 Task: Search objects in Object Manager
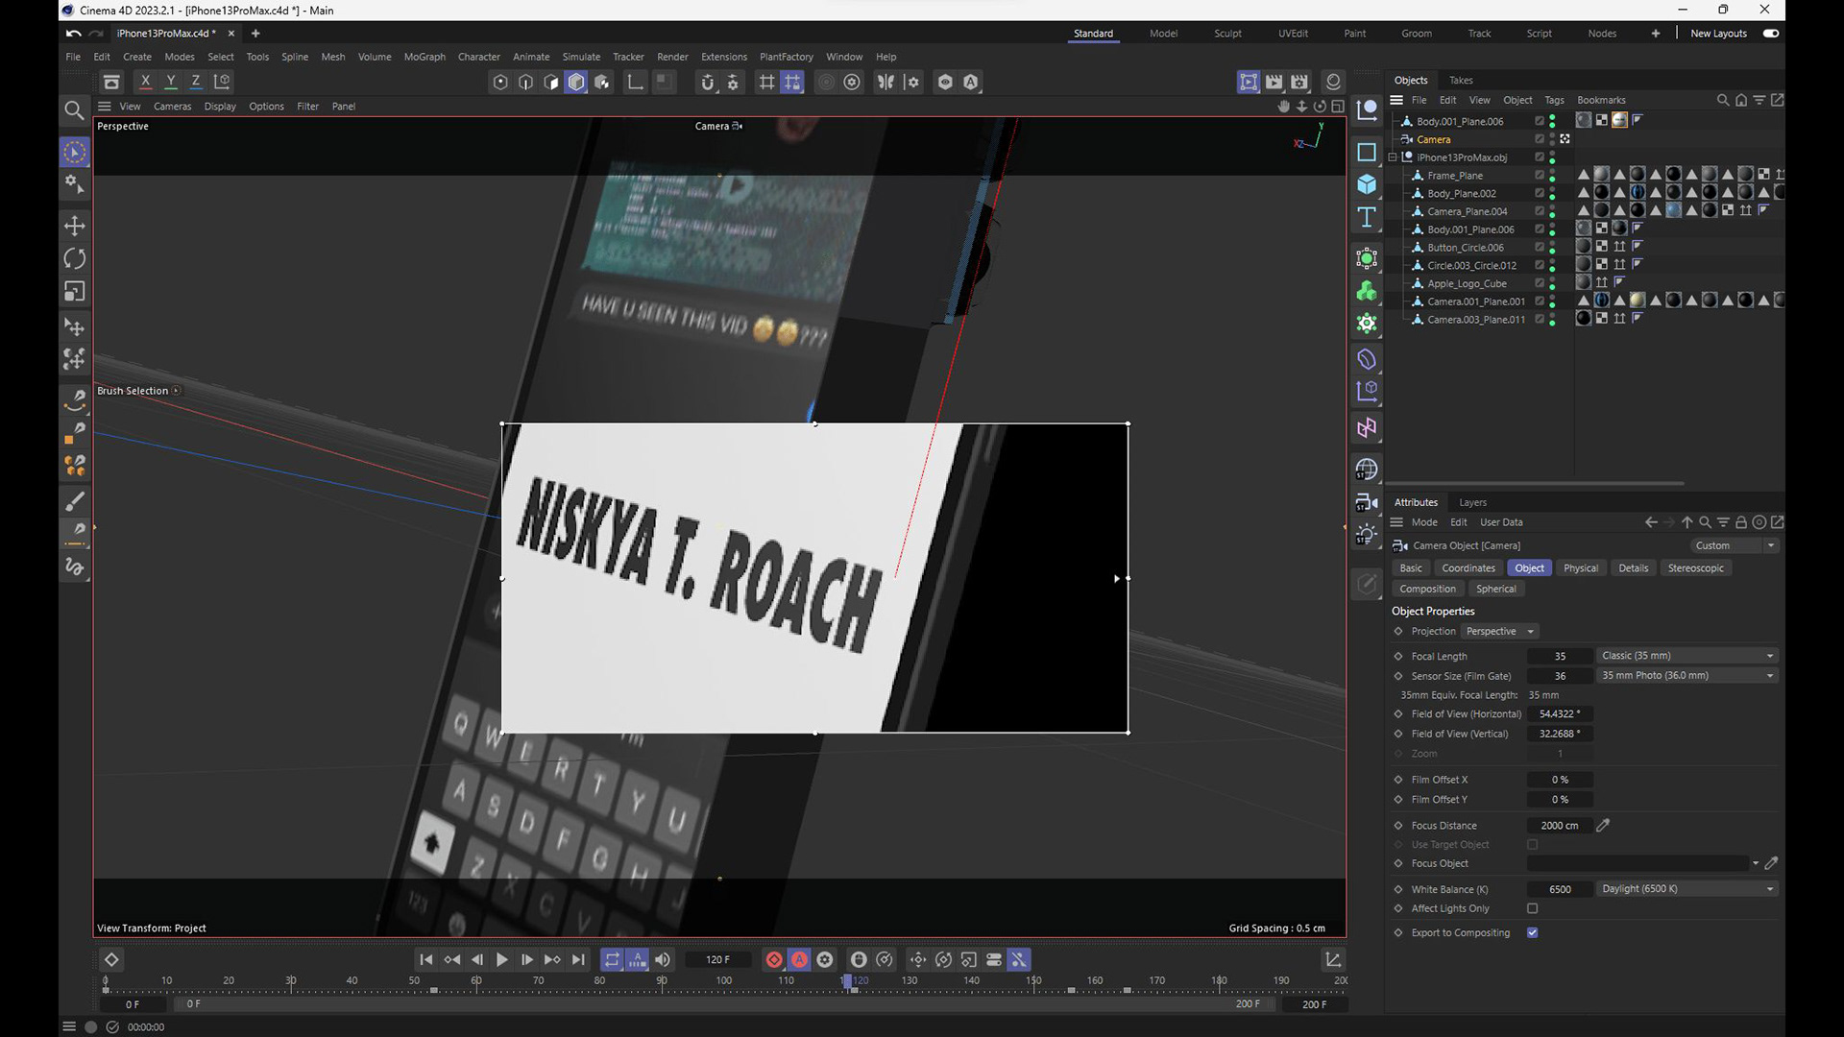point(1722,100)
